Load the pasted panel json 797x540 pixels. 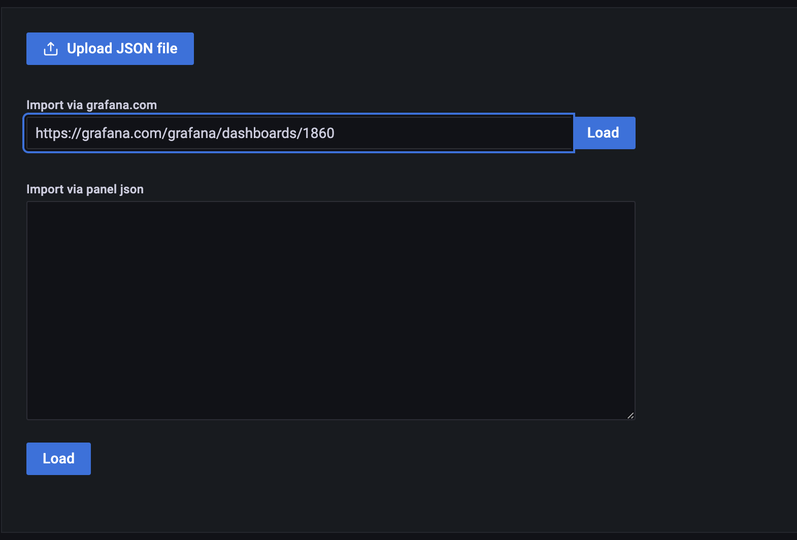(58, 459)
